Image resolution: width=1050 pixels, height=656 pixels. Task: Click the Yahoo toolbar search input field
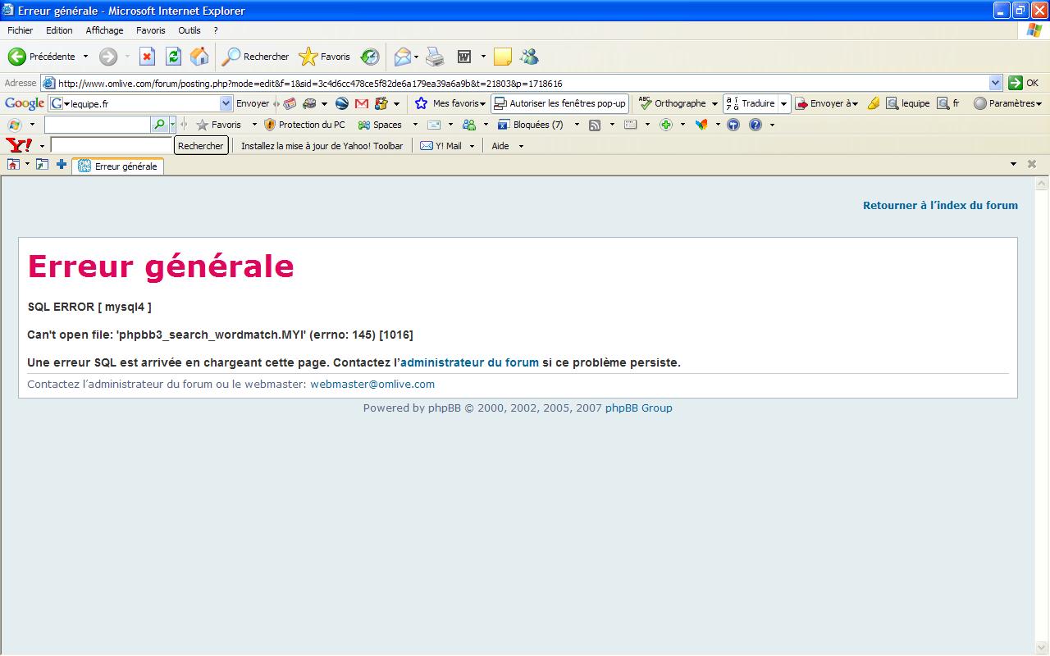click(x=111, y=146)
